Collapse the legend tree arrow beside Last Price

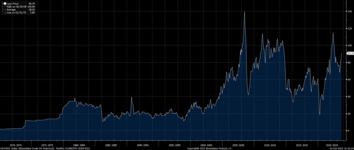(2, 4)
